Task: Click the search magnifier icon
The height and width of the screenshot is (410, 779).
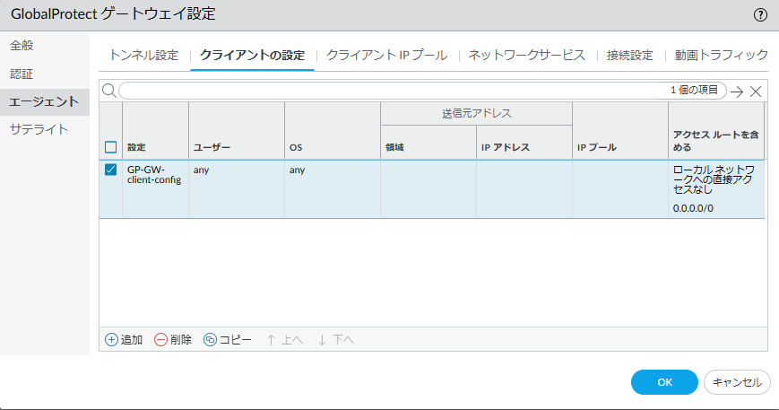Action: click(x=108, y=91)
